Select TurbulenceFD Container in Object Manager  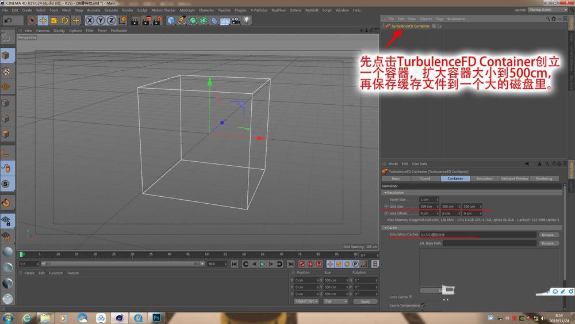[x=410, y=26]
